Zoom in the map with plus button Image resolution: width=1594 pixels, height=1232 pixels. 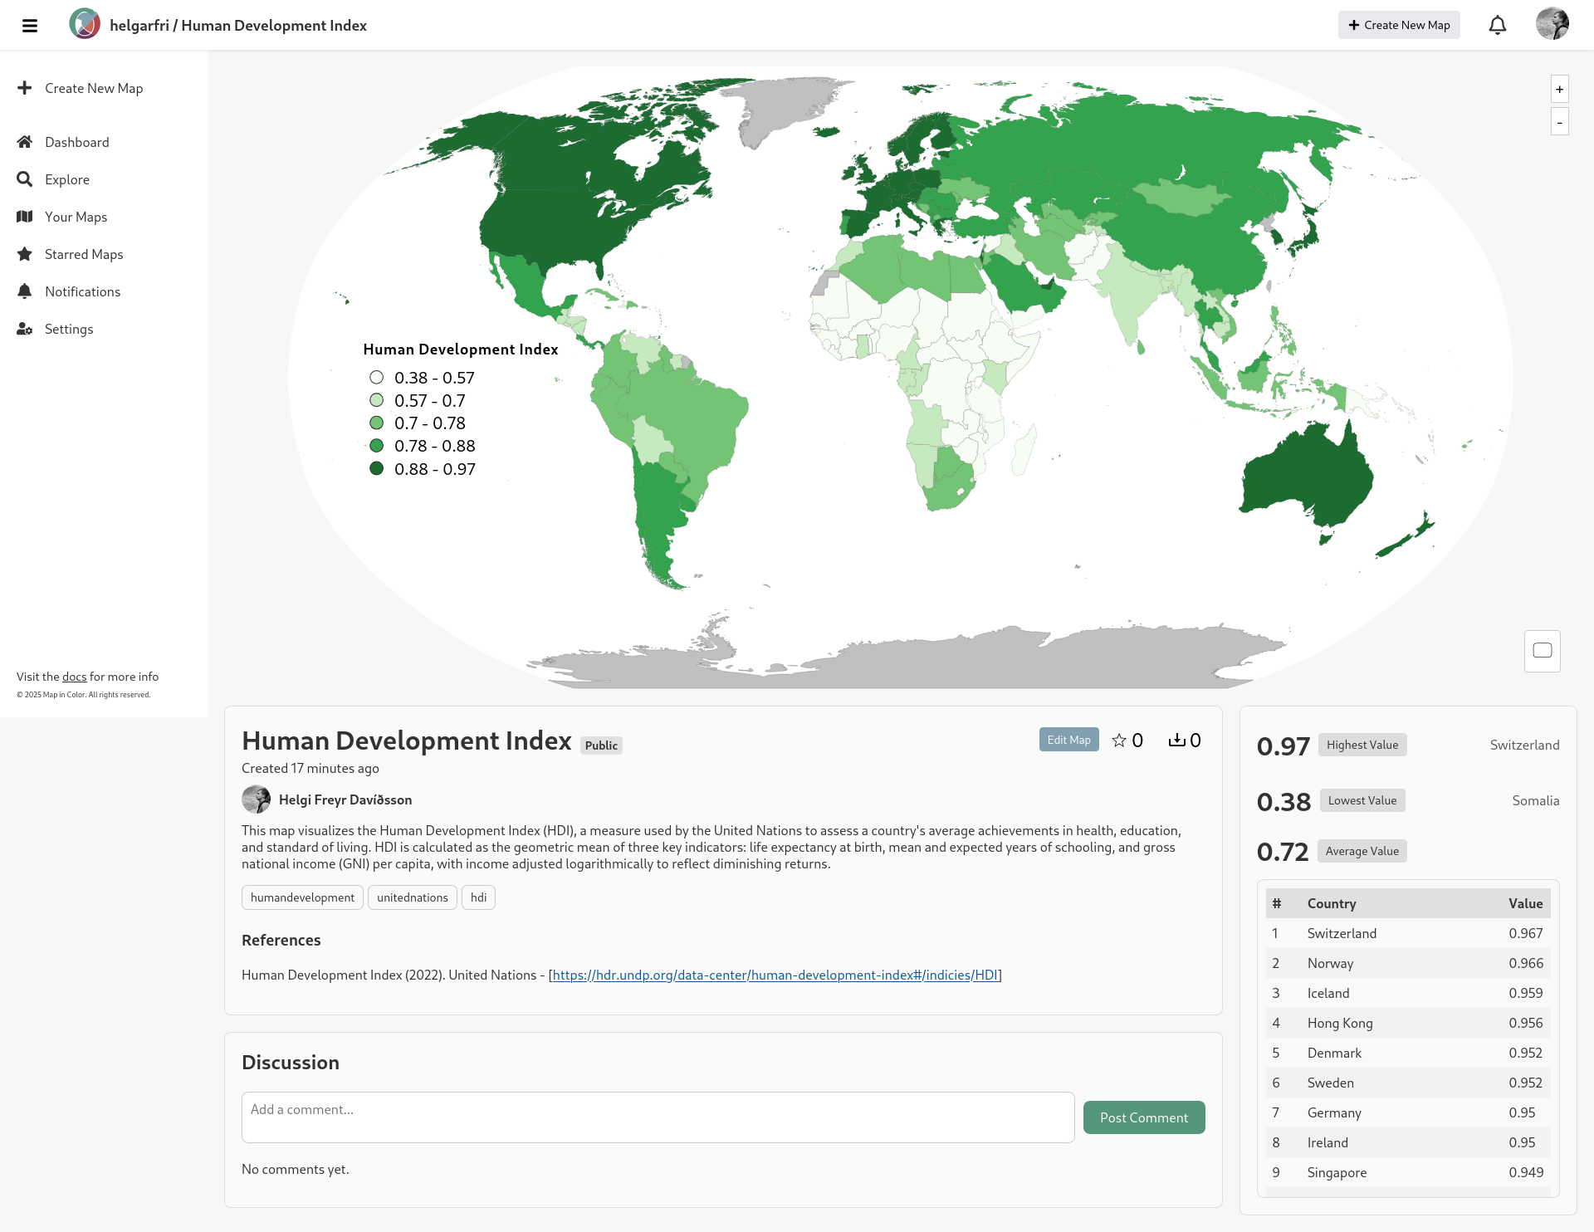1559,90
